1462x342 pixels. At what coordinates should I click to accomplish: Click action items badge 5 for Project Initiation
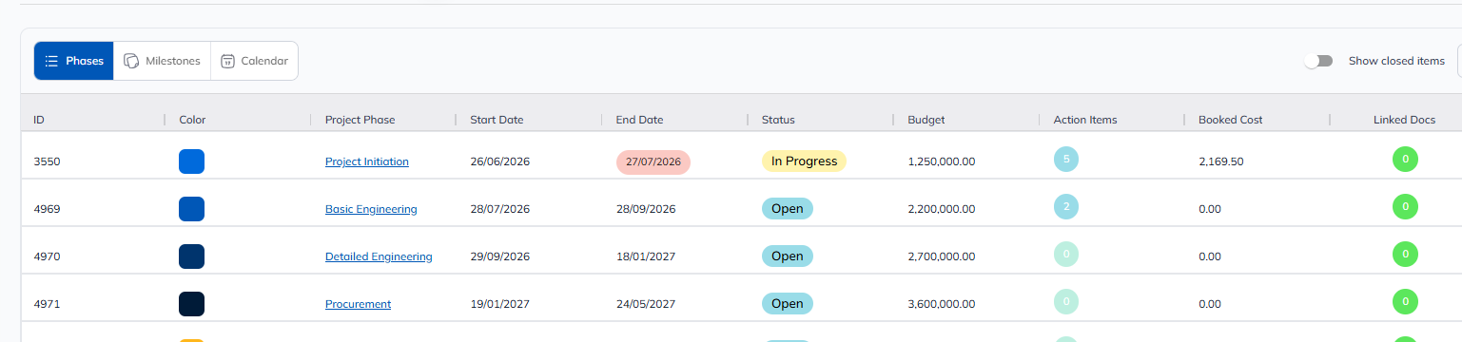point(1066,160)
